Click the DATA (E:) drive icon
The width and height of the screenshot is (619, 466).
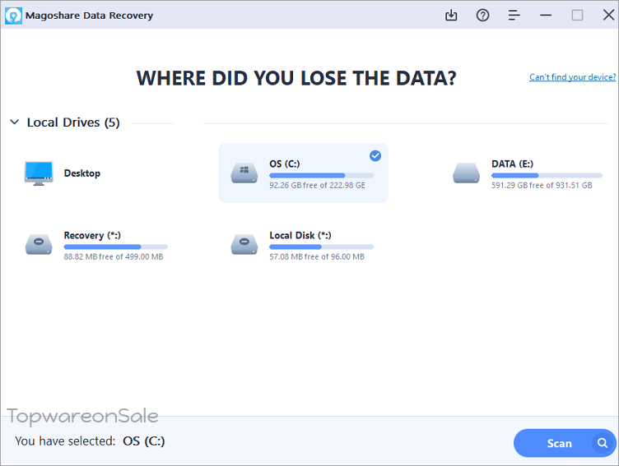tap(466, 173)
